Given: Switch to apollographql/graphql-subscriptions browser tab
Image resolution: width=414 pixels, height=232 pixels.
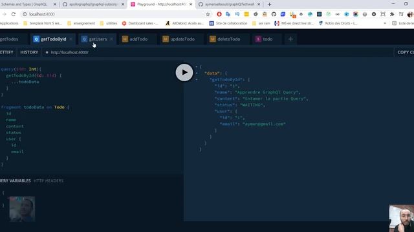Looking at the screenshot, I should point(93,5).
